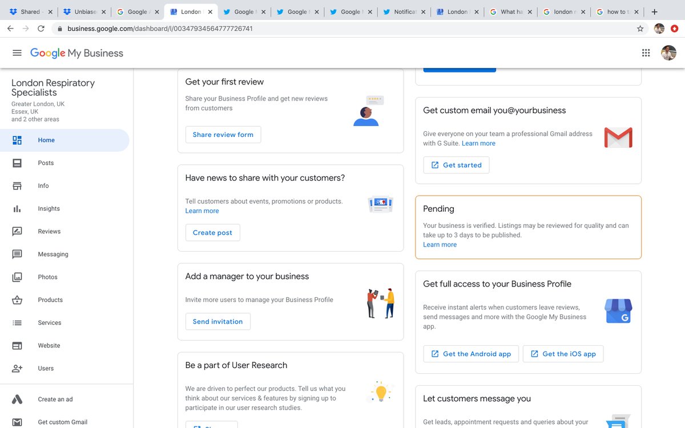Image resolution: width=685 pixels, height=428 pixels.
Task: Click the Create post button
Action: point(212,232)
